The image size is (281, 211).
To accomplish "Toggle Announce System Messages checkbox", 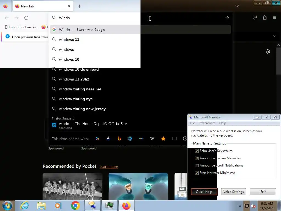I will pos(197,158).
